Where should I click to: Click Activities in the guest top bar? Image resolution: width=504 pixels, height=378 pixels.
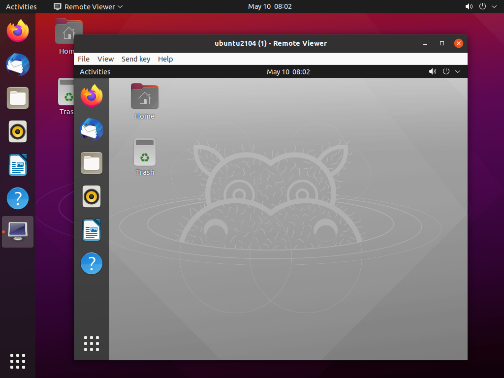(94, 71)
